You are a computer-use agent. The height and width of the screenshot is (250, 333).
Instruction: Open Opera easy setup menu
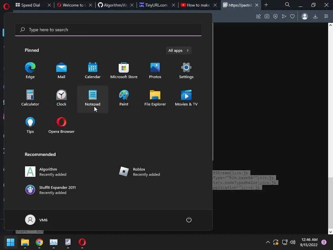[x=326, y=16]
